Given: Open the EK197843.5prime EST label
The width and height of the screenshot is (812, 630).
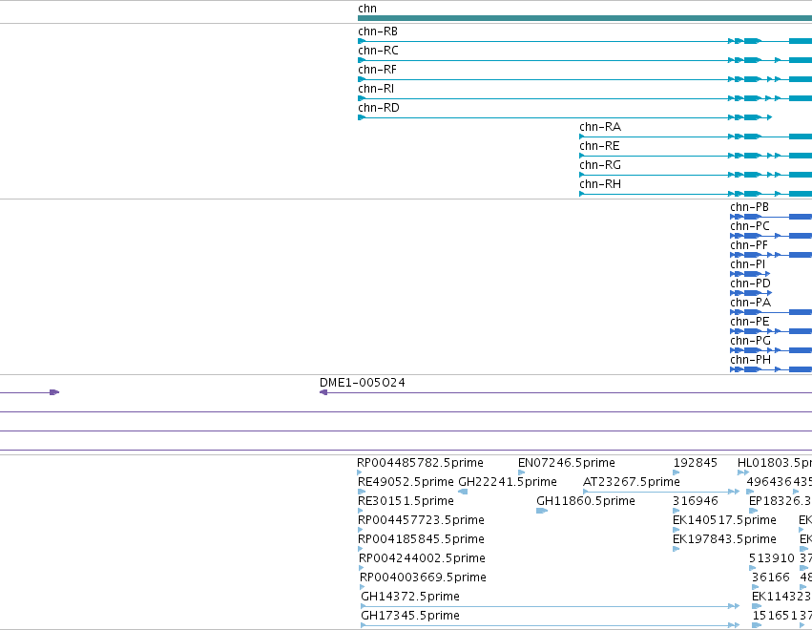Looking at the screenshot, I should click(x=724, y=539).
